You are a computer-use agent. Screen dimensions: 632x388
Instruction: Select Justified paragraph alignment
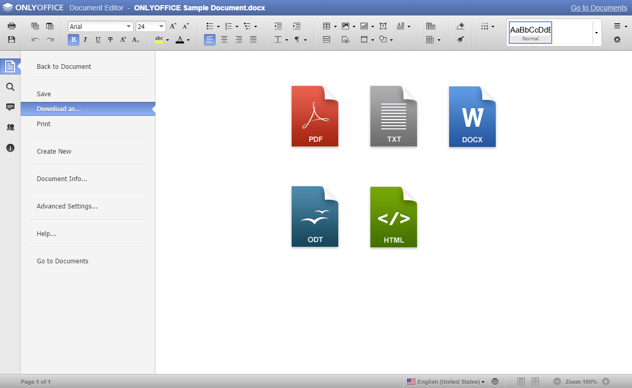point(253,39)
